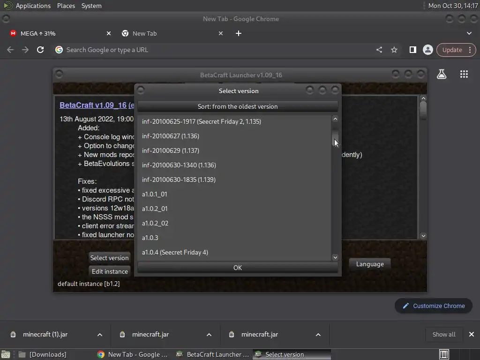Viewport: 480px width, 360px height.
Task: Open Chrome Labs flask icon
Action: click(442, 74)
